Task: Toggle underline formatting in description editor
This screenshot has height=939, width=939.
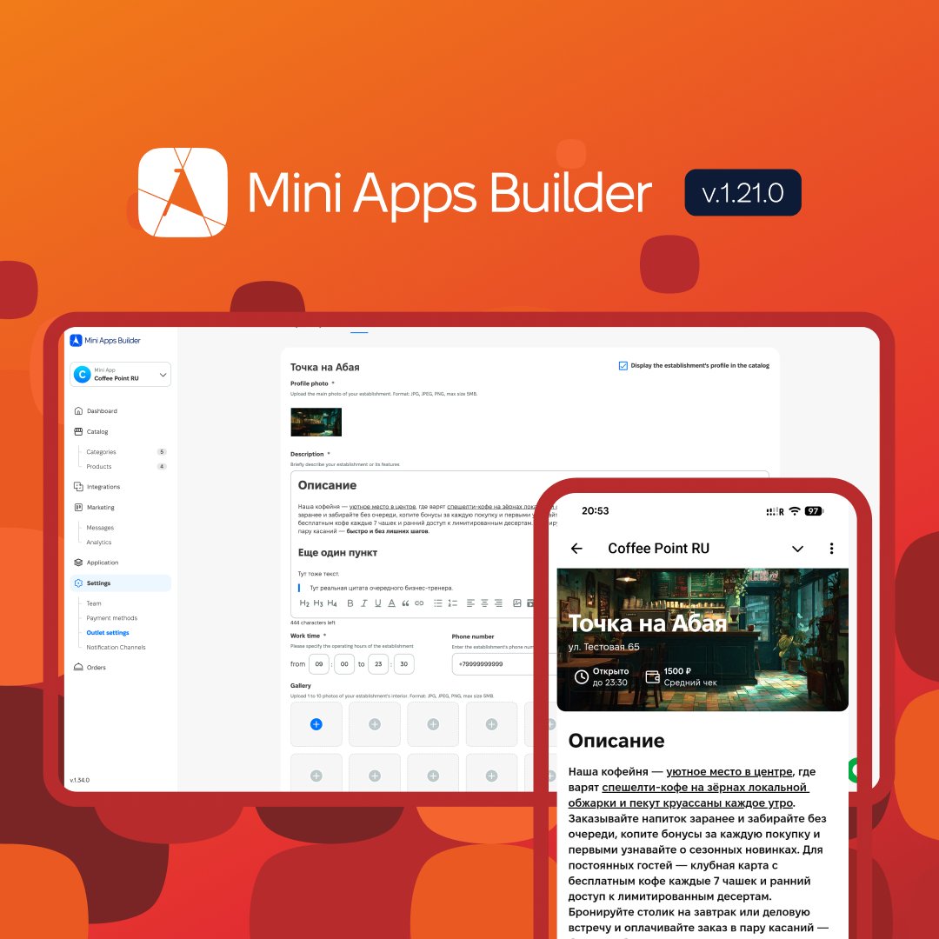Action: tap(378, 603)
